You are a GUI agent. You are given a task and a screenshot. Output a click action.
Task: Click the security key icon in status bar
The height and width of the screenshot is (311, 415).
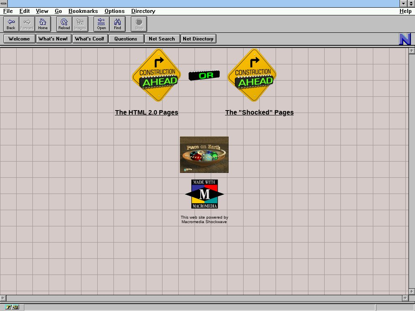(12, 307)
